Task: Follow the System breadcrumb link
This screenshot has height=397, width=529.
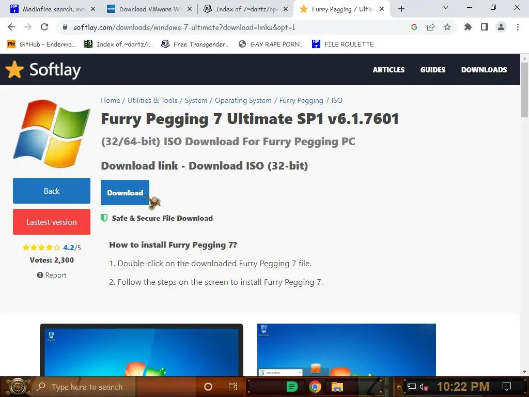Action: (196, 100)
